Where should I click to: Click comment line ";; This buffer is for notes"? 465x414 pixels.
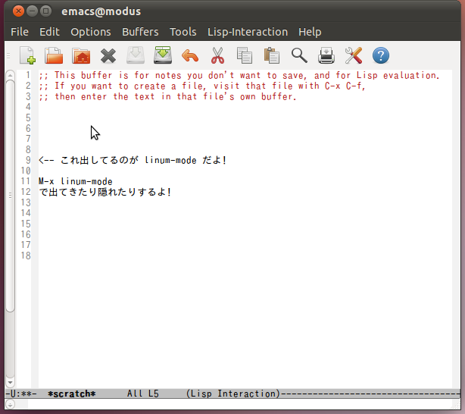pyautogui.click(x=239, y=75)
